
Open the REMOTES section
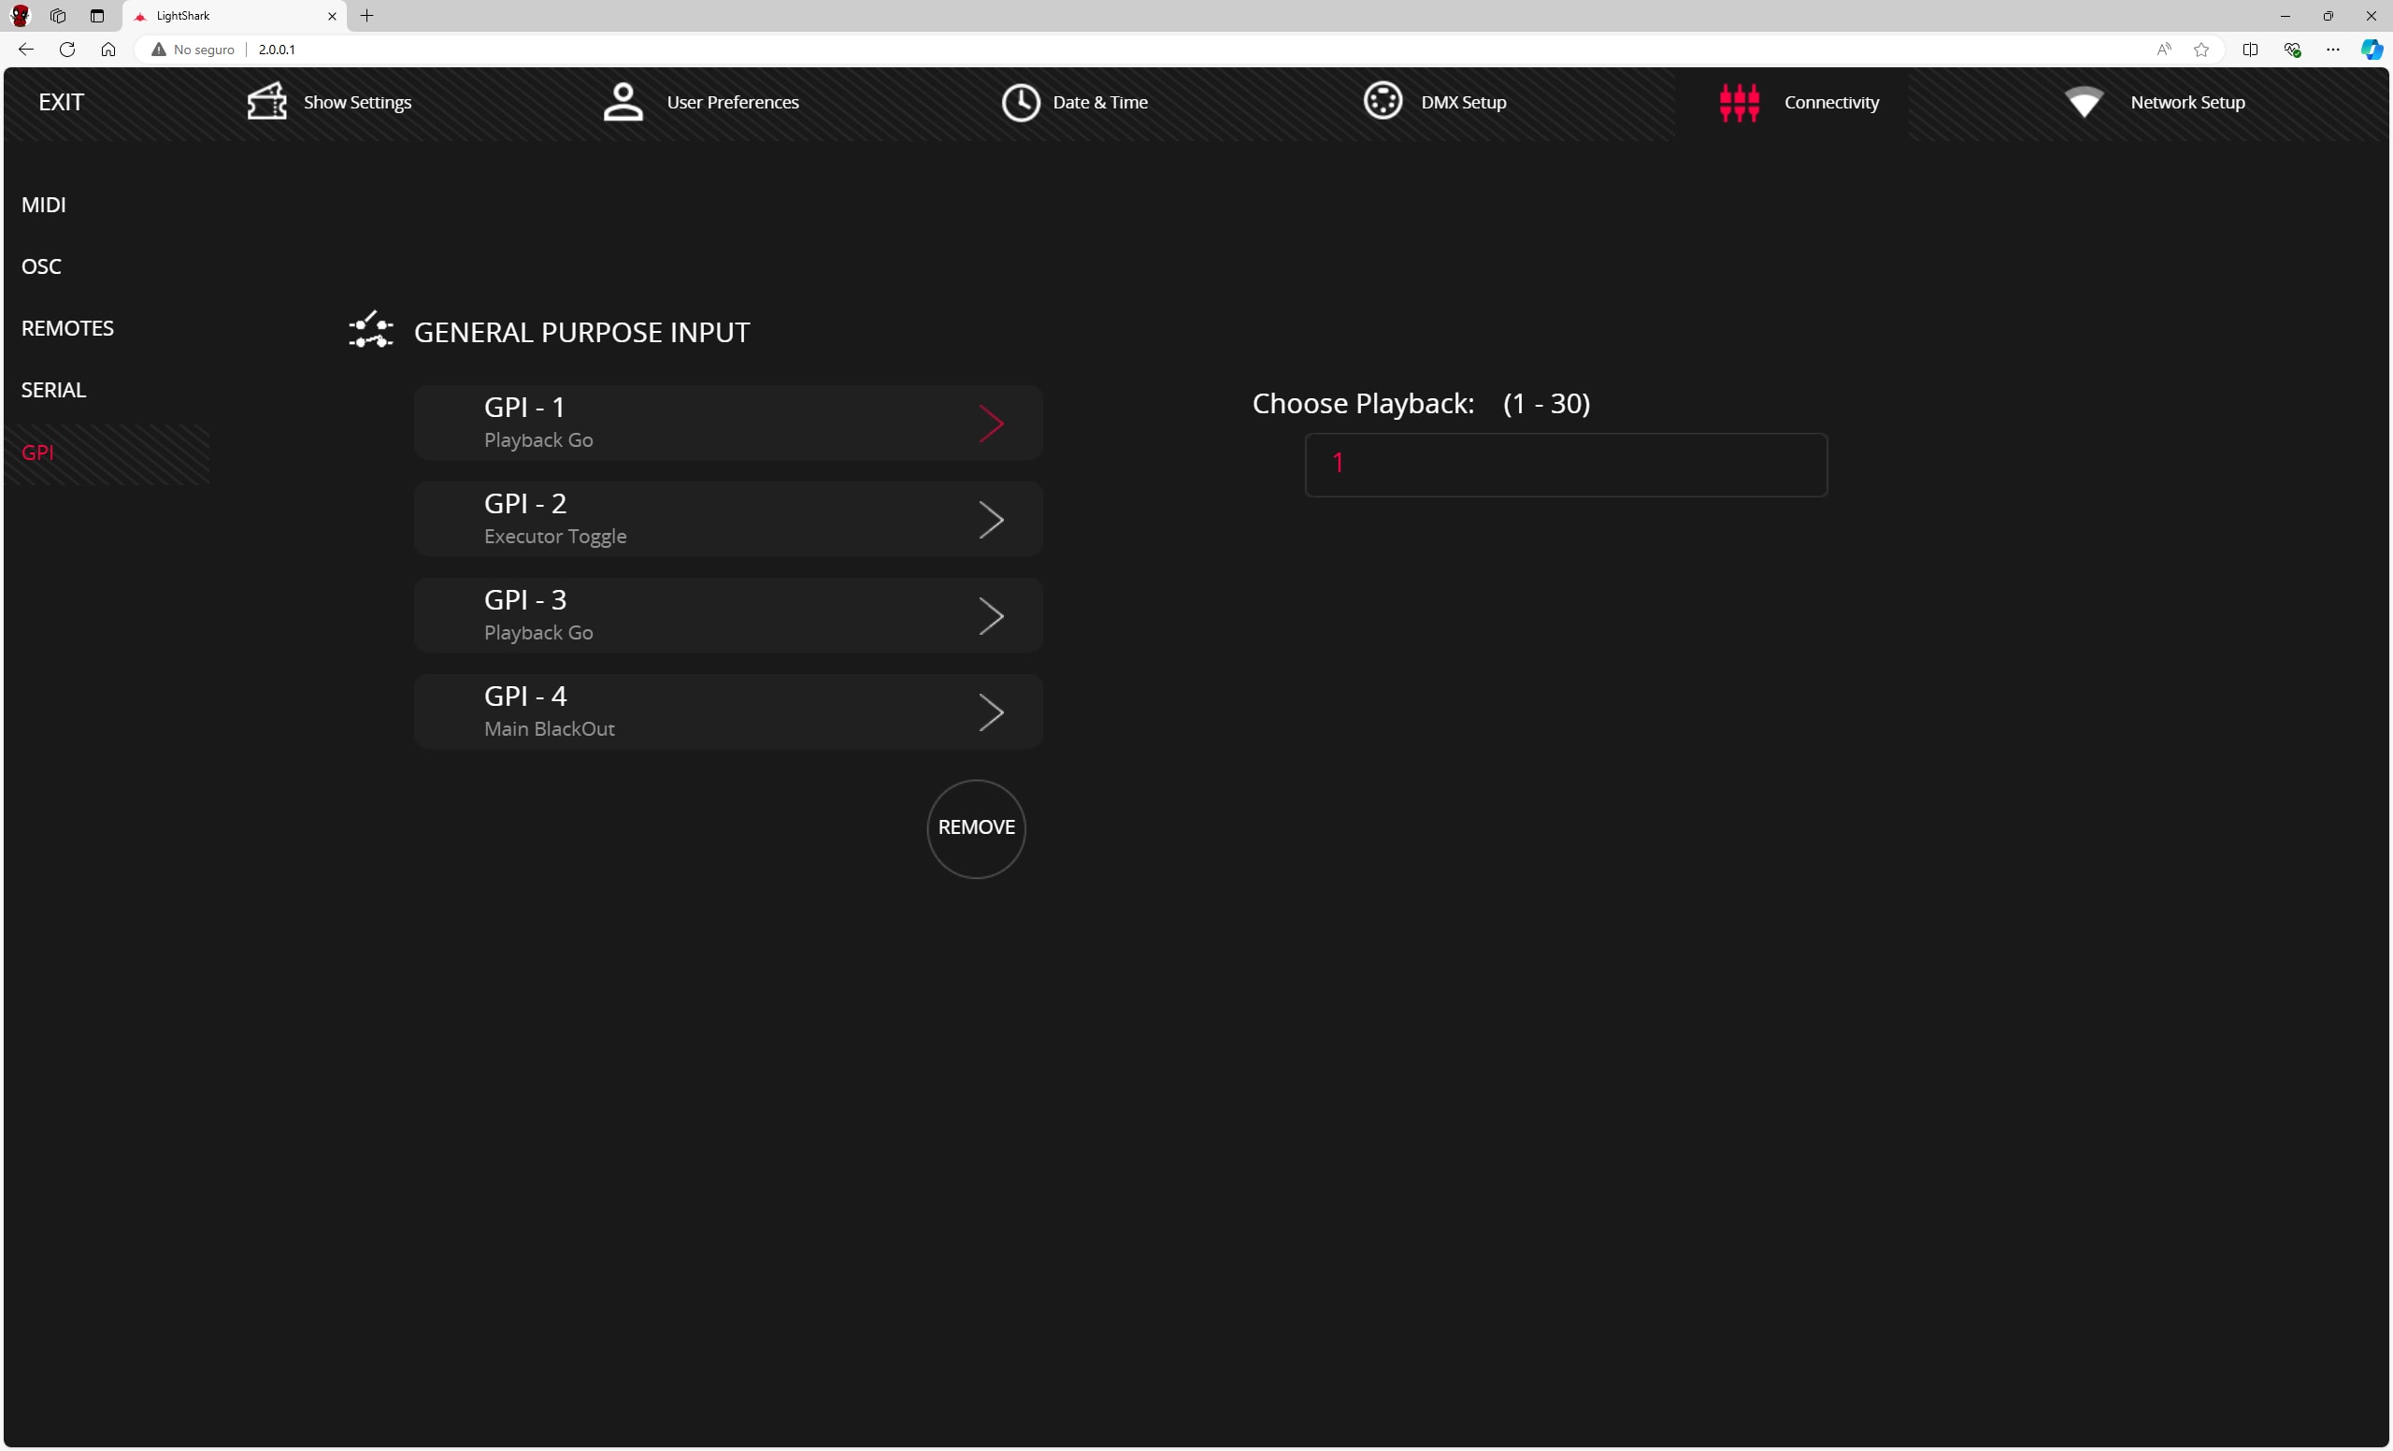pos(67,328)
